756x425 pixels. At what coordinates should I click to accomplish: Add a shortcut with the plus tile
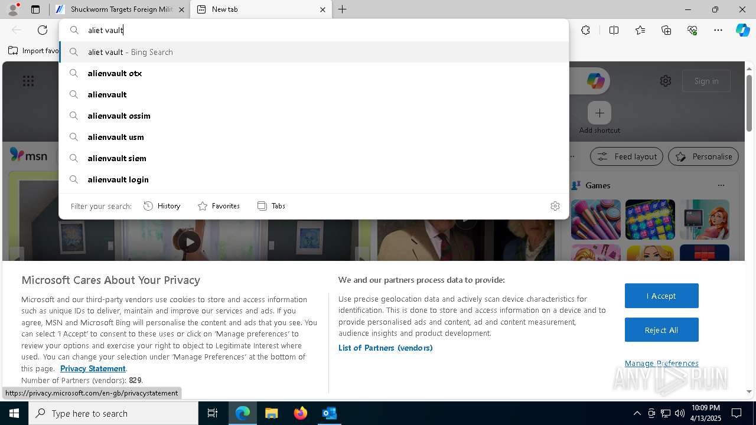[599, 113]
